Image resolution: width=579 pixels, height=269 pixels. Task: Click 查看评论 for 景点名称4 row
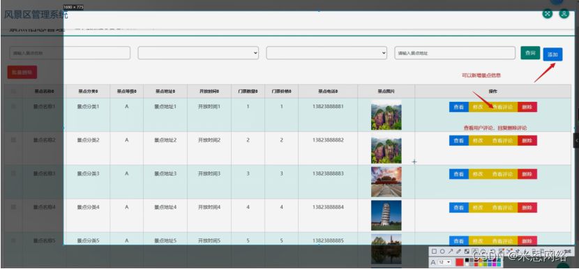(502, 208)
